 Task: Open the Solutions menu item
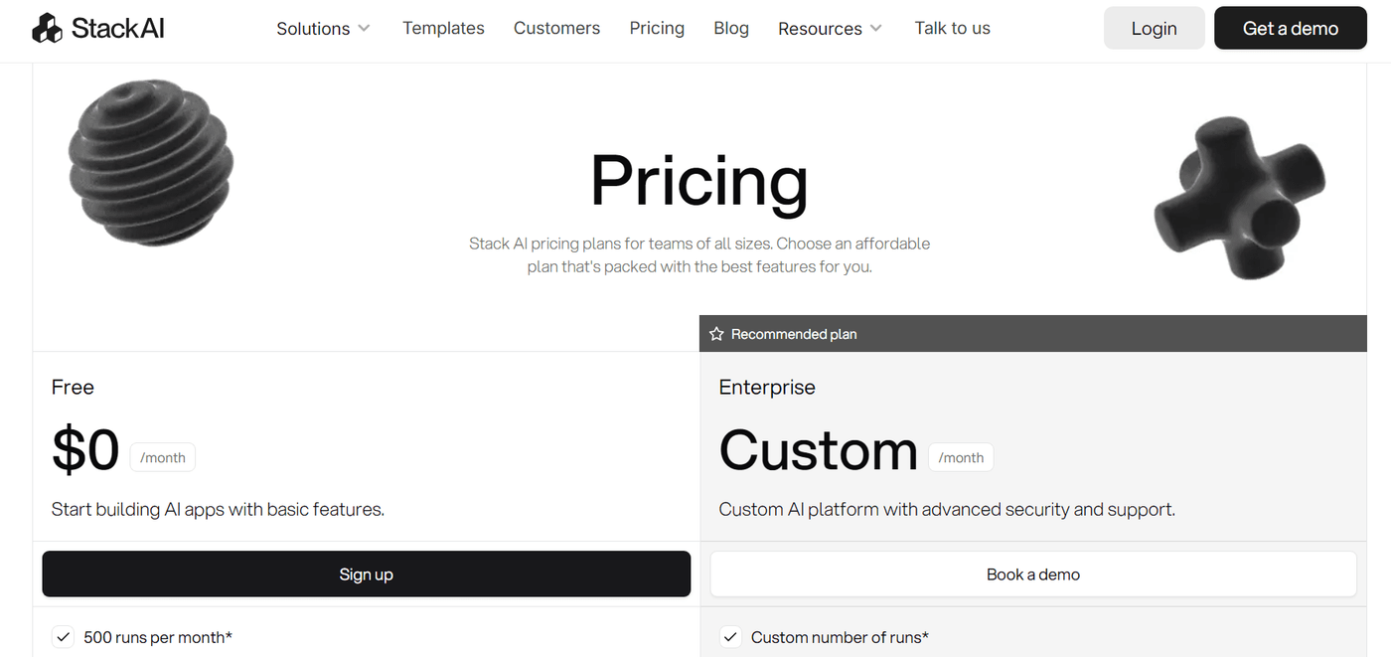(313, 29)
